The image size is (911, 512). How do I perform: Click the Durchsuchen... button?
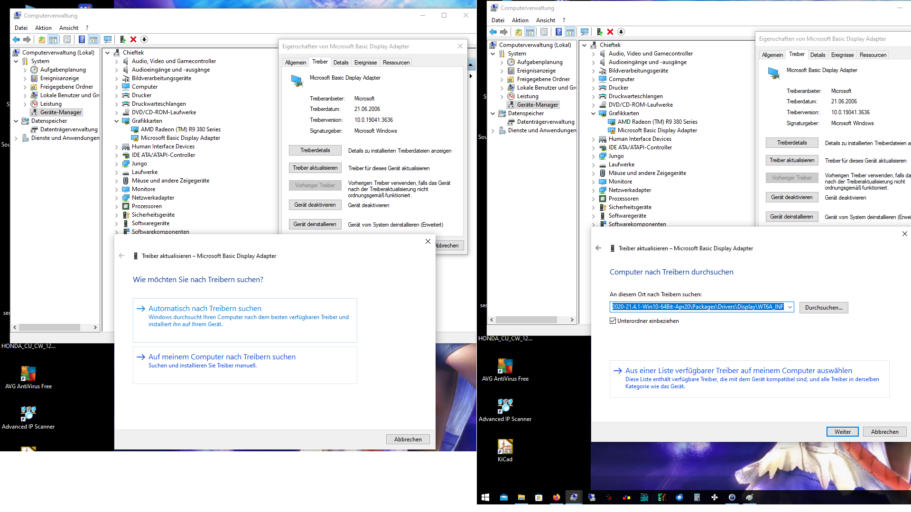(x=824, y=308)
